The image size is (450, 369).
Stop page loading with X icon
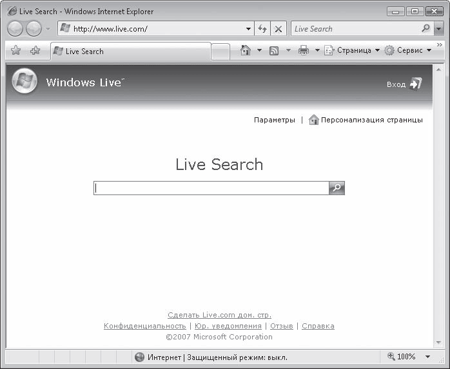click(278, 29)
